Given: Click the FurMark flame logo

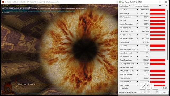Looking at the screenshot, I should point(8,88).
